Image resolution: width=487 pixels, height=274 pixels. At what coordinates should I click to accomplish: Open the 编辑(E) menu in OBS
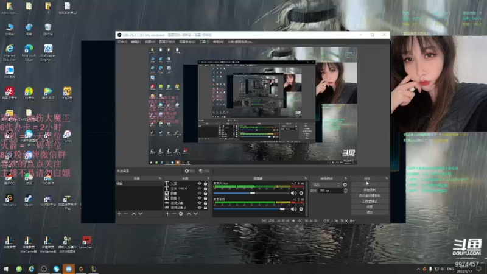[136, 41]
